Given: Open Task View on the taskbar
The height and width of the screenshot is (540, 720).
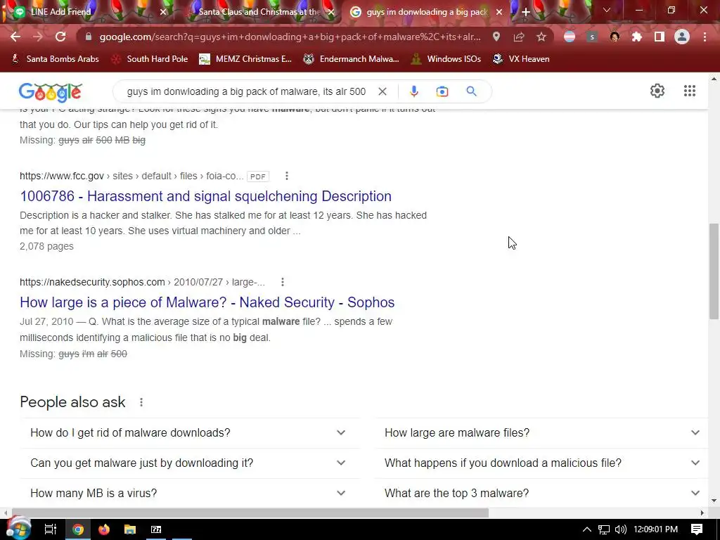Looking at the screenshot, I should 51,529.
